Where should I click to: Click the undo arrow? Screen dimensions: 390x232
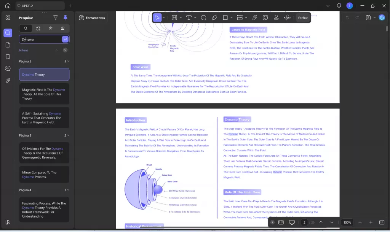pos(347,17)
